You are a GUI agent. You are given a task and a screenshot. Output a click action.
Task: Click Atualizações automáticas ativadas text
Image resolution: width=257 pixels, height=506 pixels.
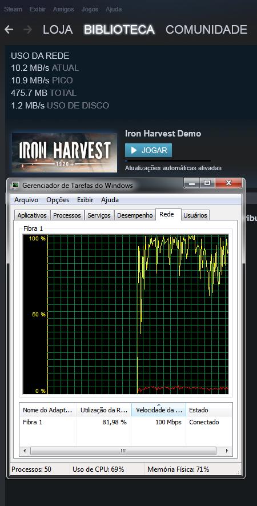173,168
